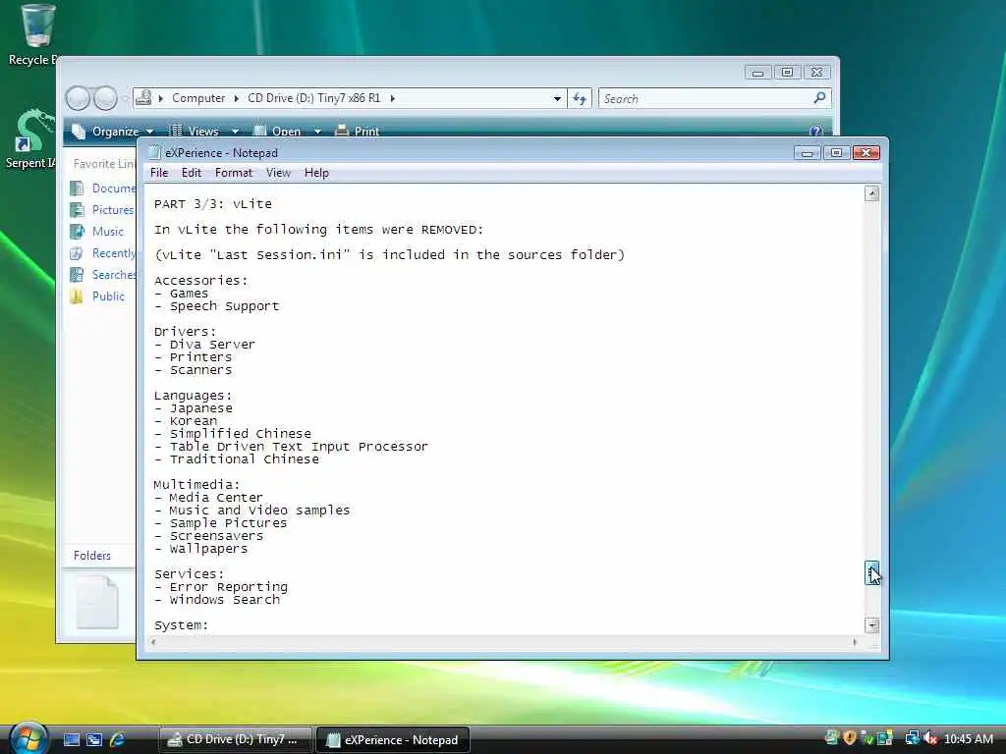
Task: Open the Serpent desktop shortcut icon
Action: tap(32, 131)
